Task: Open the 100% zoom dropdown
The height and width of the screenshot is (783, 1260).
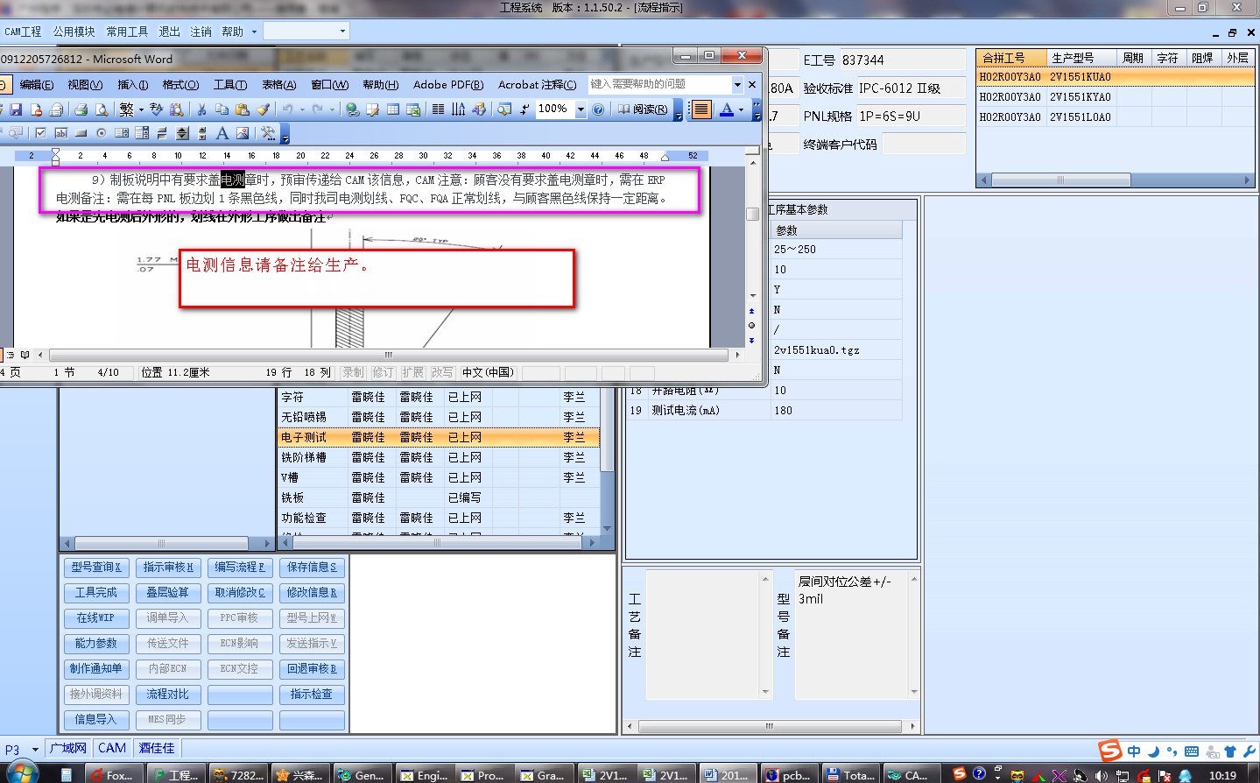Action: coord(581,109)
